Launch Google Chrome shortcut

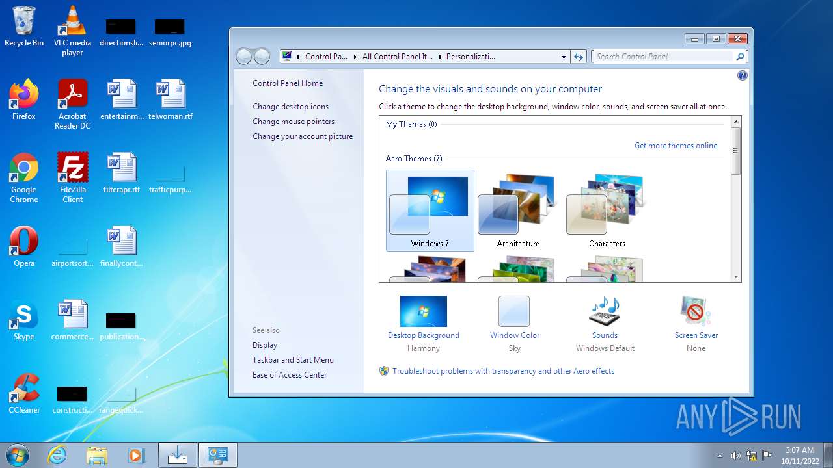tap(24, 177)
